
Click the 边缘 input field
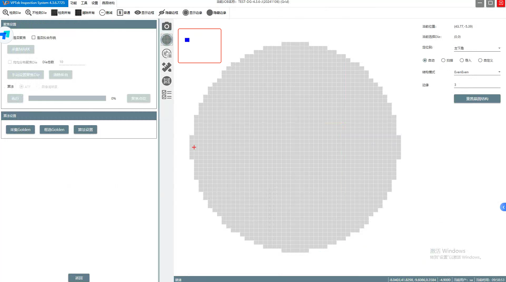(477, 85)
